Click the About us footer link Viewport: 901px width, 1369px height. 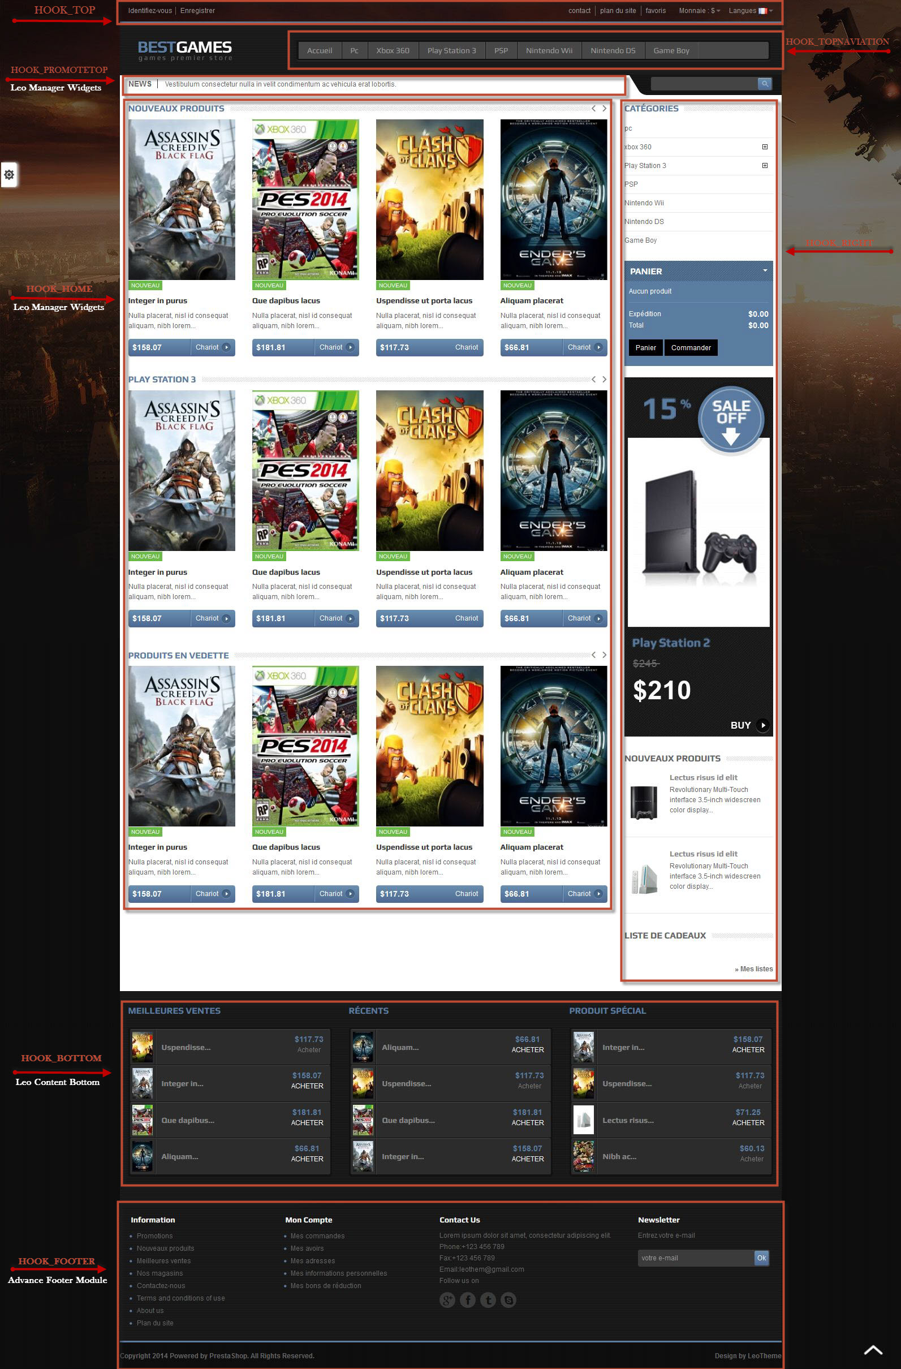coord(149,1310)
